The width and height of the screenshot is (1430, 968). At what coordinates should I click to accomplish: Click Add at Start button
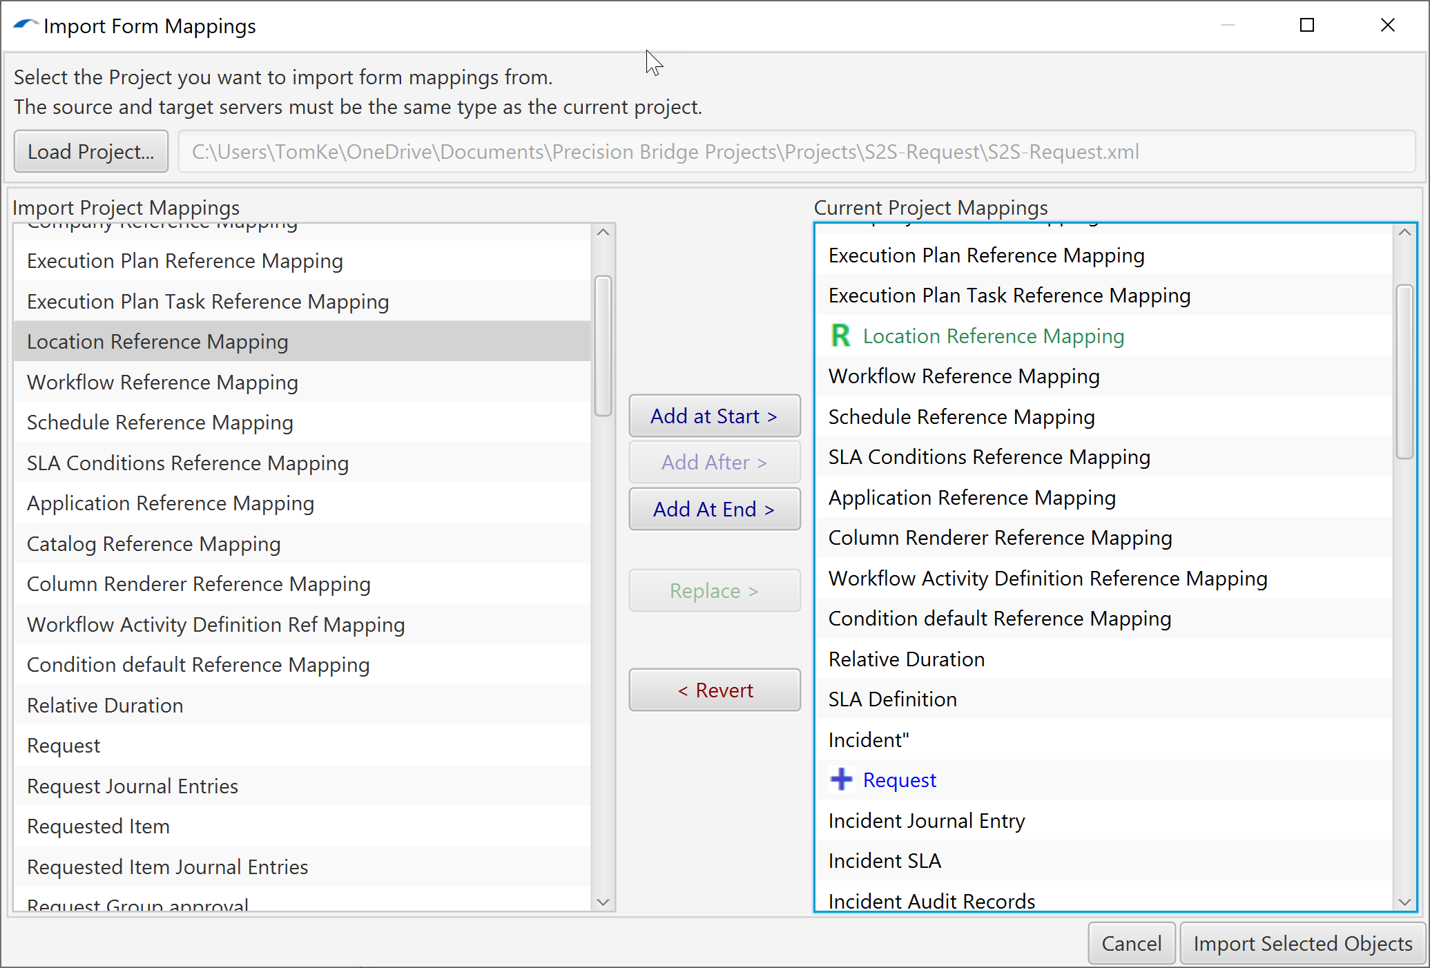pyautogui.click(x=715, y=416)
